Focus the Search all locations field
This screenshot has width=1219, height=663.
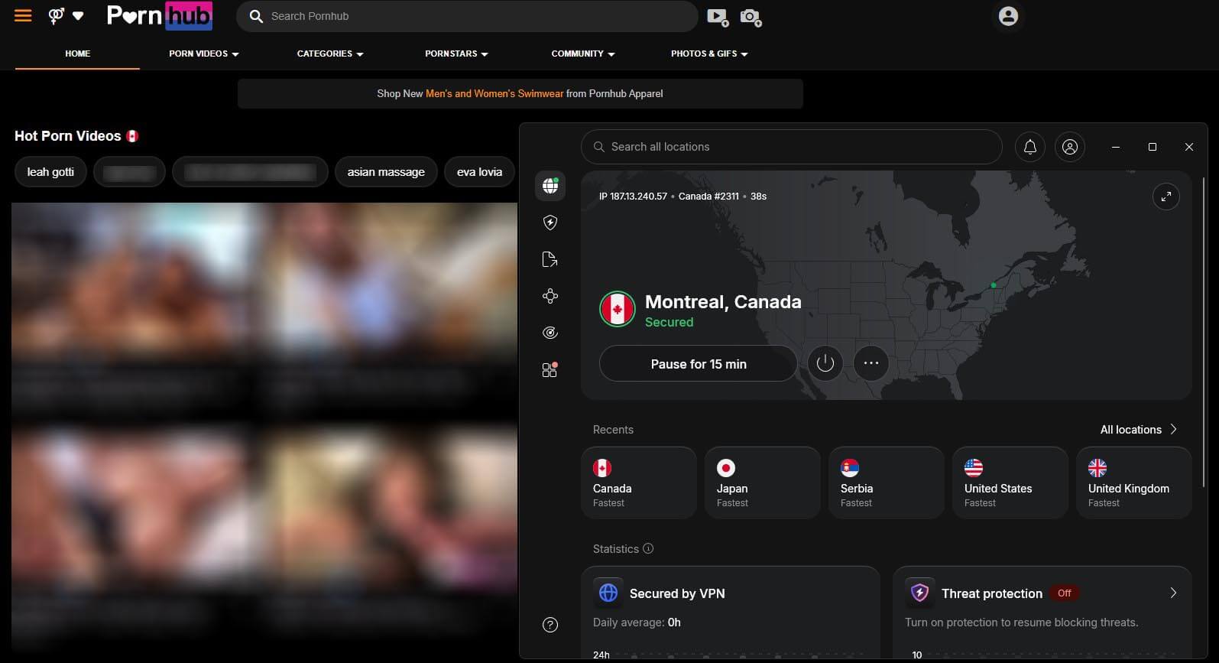point(792,147)
